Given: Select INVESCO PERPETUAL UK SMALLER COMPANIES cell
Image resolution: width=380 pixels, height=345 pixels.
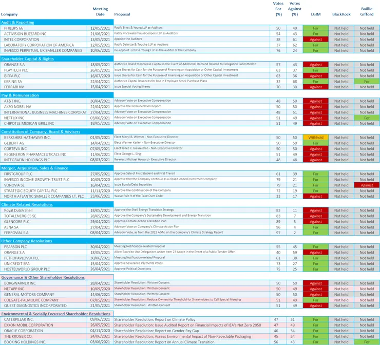Looking at the screenshot, I should (44, 50).
